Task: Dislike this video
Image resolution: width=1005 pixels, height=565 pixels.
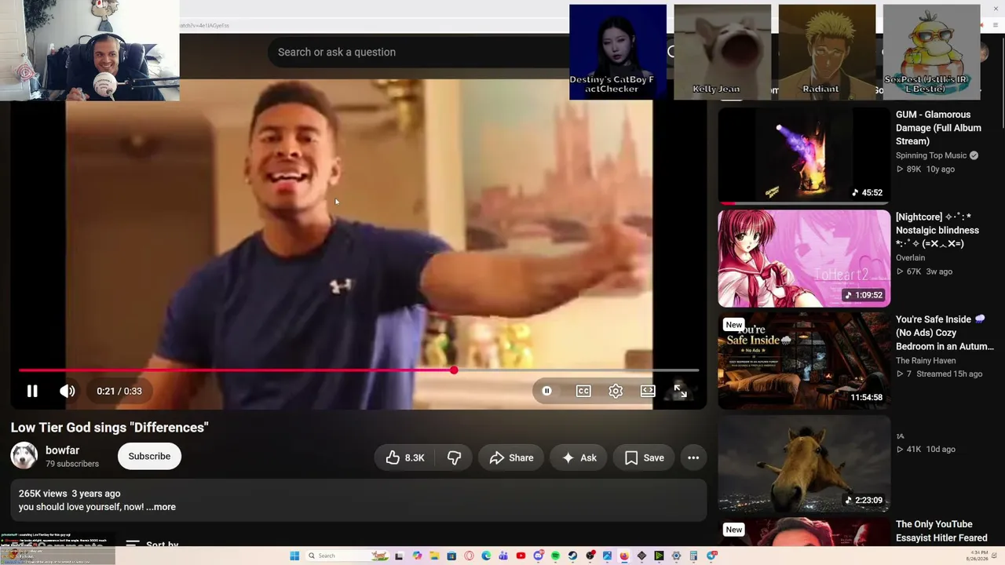Action: [x=454, y=457]
